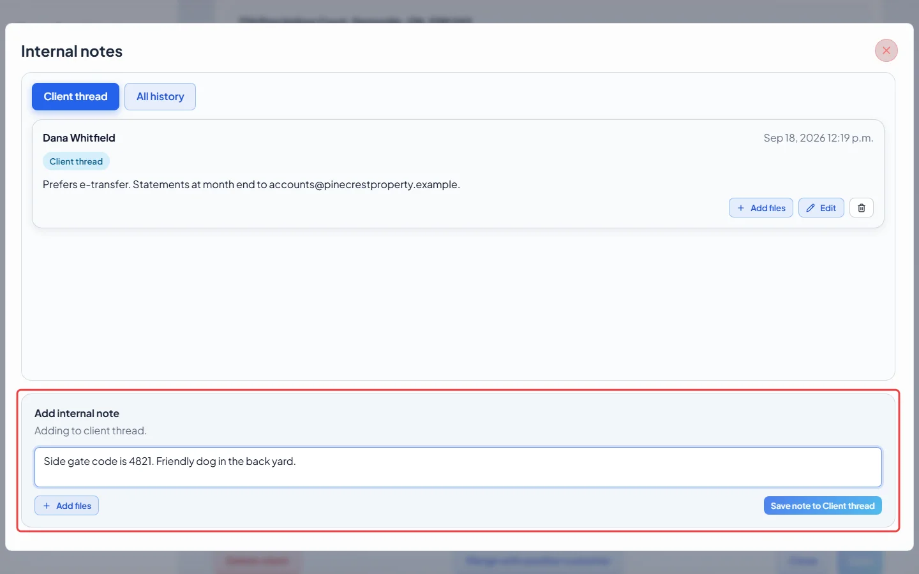Click the 'Dana Whitfield' author name

point(79,138)
